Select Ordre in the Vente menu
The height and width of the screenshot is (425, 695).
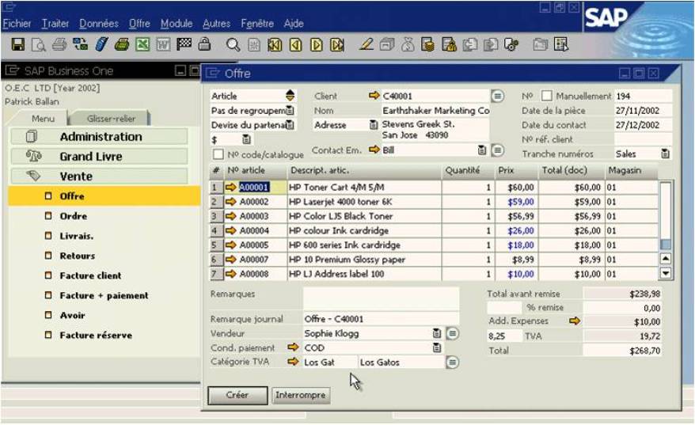coord(73,216)
